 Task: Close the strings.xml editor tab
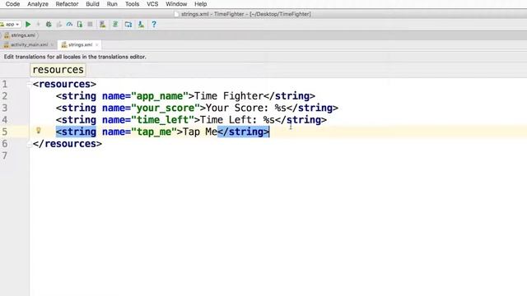[x=97, y=44]
